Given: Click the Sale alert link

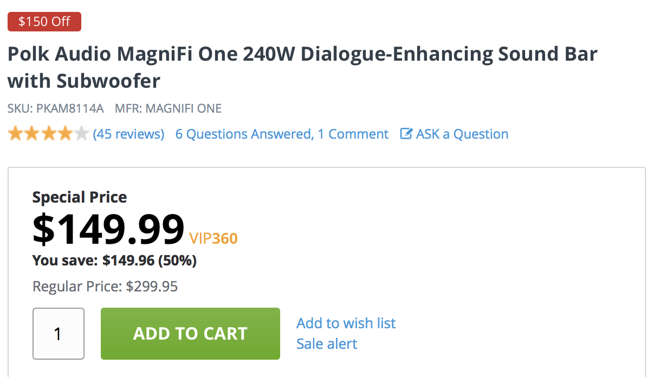Looking at the screenshot, I should coord(327,344).
